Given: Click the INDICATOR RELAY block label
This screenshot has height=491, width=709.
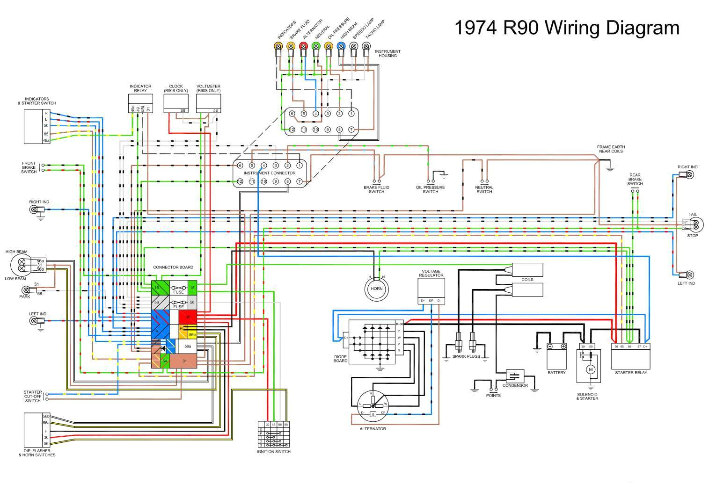Looking at the screenshot, I should (x=140, y=88).
